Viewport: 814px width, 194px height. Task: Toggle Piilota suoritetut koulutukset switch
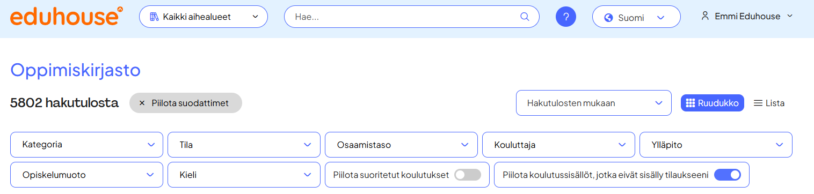[x=468, y=175]
